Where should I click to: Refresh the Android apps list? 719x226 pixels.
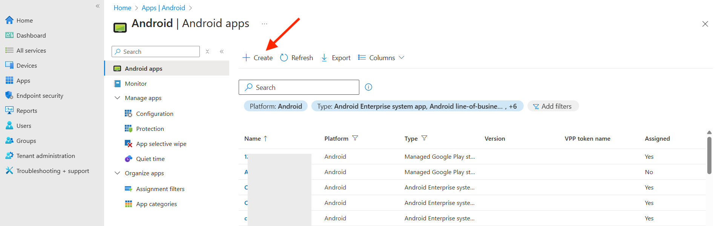(297, 58)
